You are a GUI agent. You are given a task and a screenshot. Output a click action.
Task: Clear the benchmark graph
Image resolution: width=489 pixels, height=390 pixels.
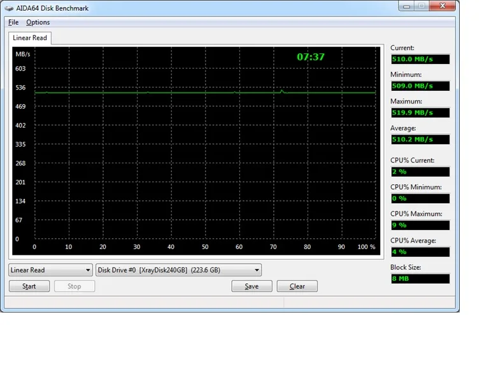297,286
